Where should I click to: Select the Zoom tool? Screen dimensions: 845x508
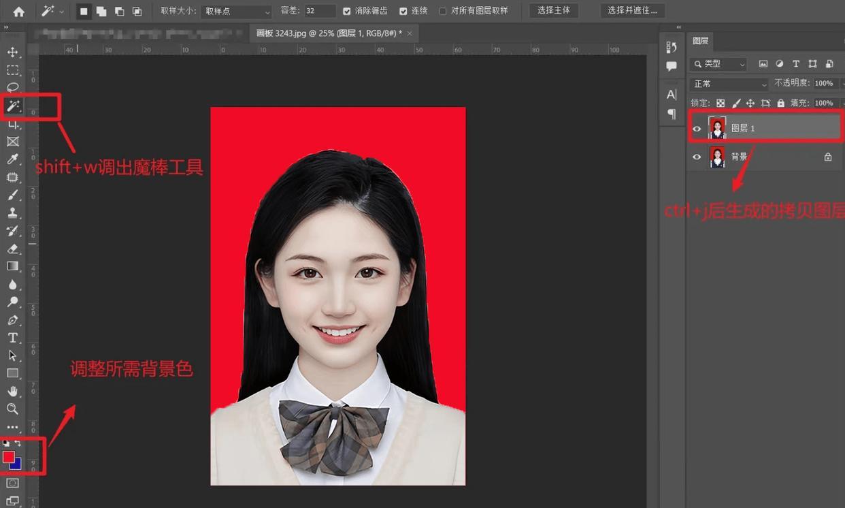[x=12, y=409]
